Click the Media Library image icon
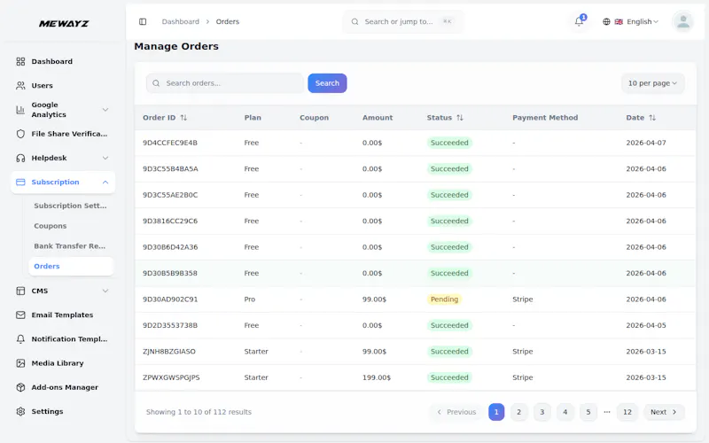The height and width of the screenshot is (443, 709). (20, 363)
